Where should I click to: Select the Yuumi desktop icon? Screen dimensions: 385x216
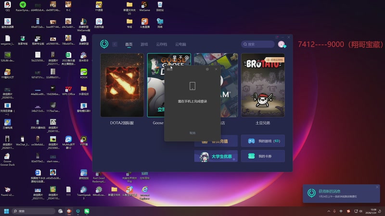pyautogui.click(x=7, y=191)
